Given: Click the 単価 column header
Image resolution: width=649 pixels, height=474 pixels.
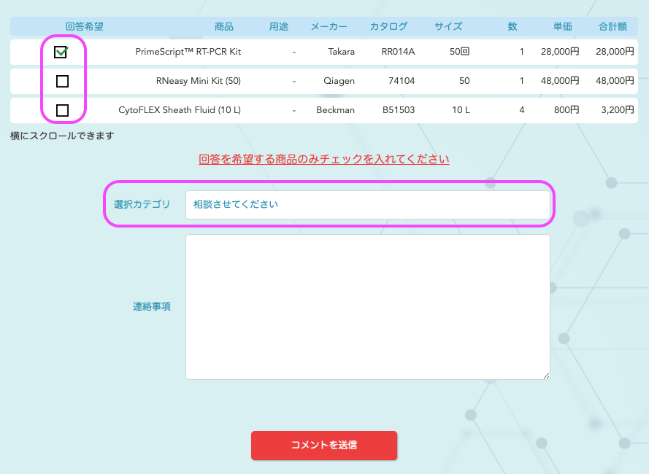Looking at the screenshot, I should pos(562,27).
